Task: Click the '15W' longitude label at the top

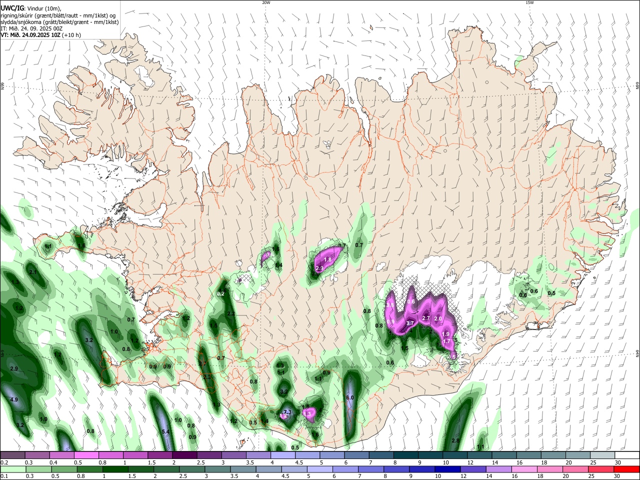Action: coord(529,2)
